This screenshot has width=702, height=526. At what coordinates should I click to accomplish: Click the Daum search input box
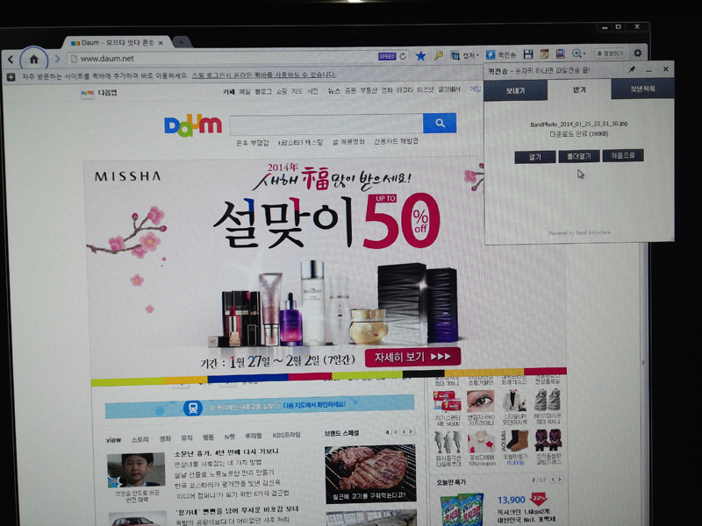326,124
